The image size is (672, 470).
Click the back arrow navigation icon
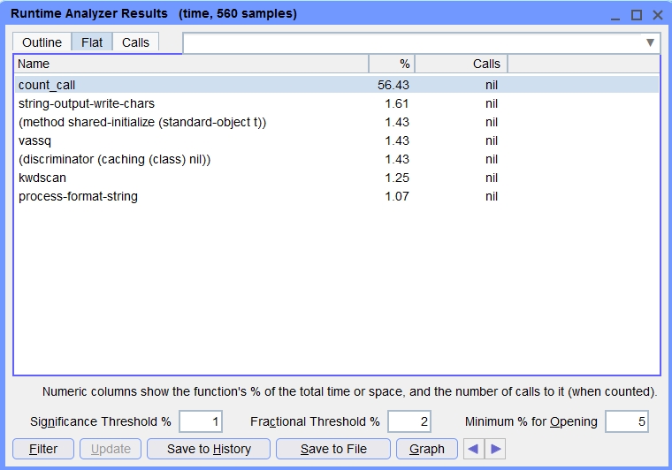(475, 449)
